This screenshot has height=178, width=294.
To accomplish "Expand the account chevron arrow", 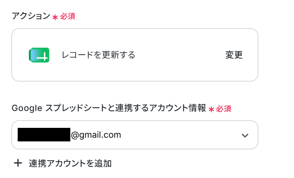I will (x=245, y=135).
